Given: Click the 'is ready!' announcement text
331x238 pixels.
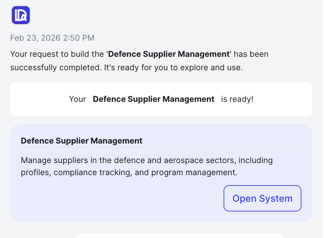Looking at the screenshot, I should (237, 99).
